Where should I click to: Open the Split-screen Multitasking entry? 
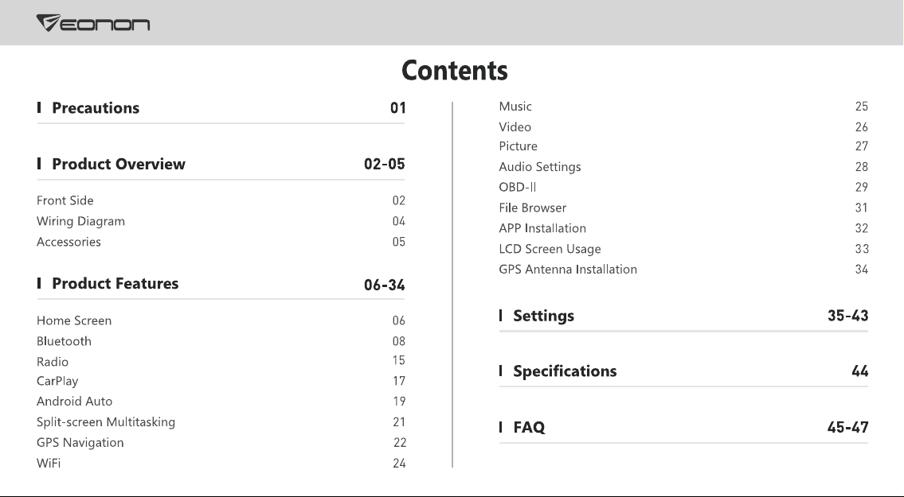105,422
